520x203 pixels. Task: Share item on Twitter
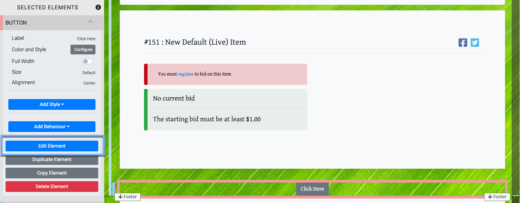coord(475,43)
